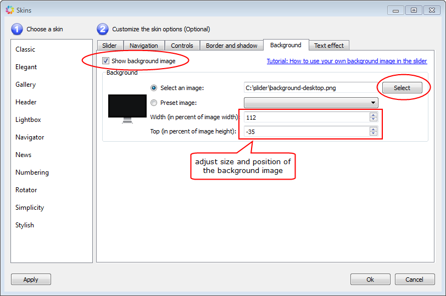Select the Classic skin
The width and height of the screenshot is (446, 296).
point(25,49)
